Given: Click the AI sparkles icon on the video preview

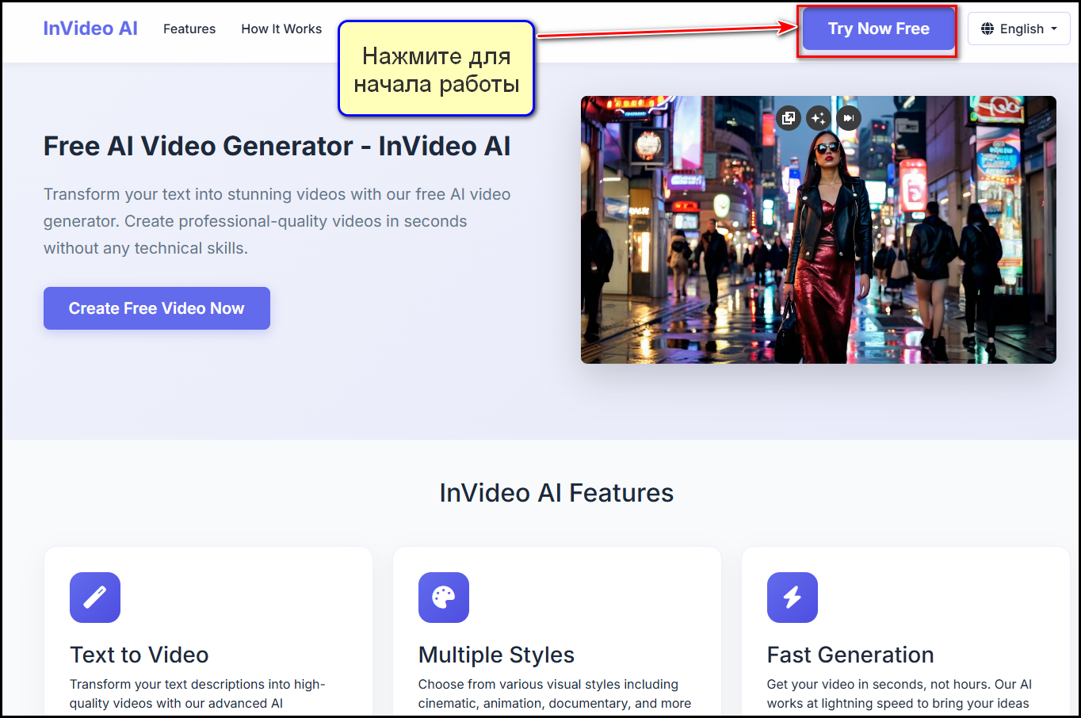Looking at the screenshot, I should 819,117.
